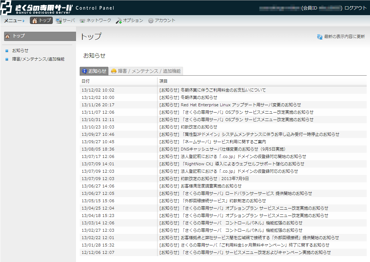Image resolution: width=370 pixels, height=262 pixels.
Task: Open the 冬期休業のお知らせ notice
Action: pyautogui.click(x=199, y=97)
